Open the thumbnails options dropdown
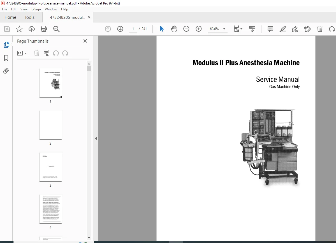Screen dimensions: 336x243 pyautogui.click(x=22, y=53)
